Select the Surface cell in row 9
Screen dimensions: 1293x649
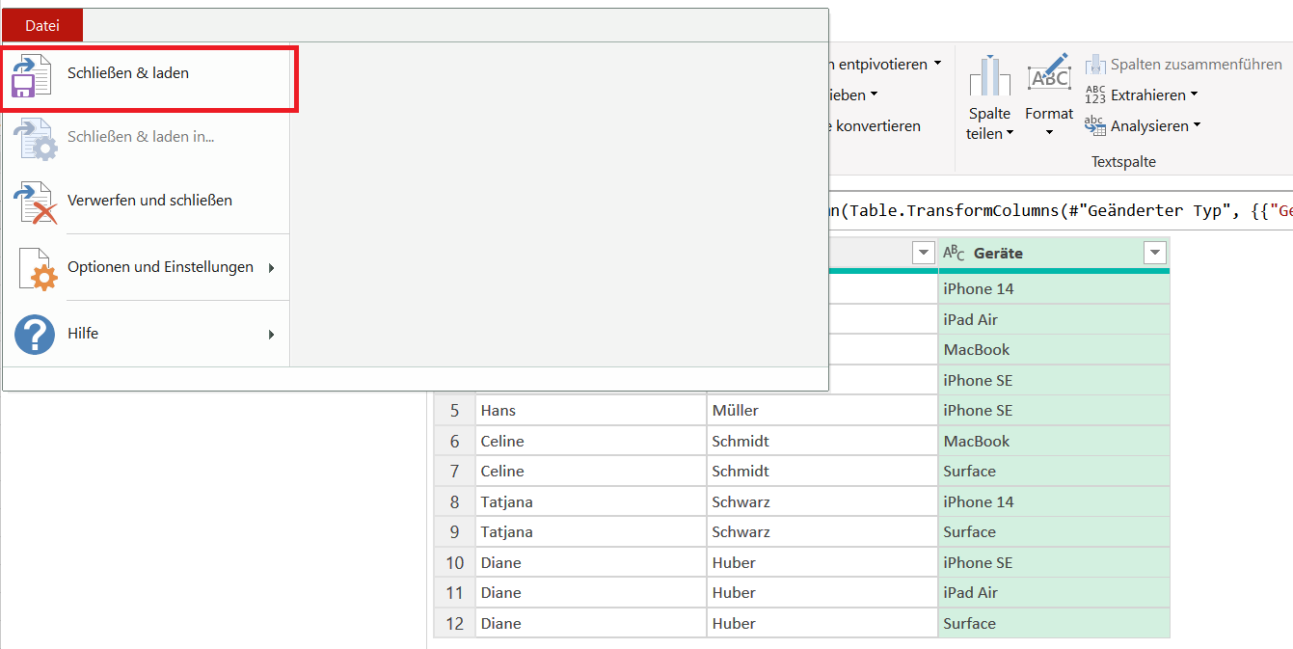pyautogui.click(x=1054, y=532)
